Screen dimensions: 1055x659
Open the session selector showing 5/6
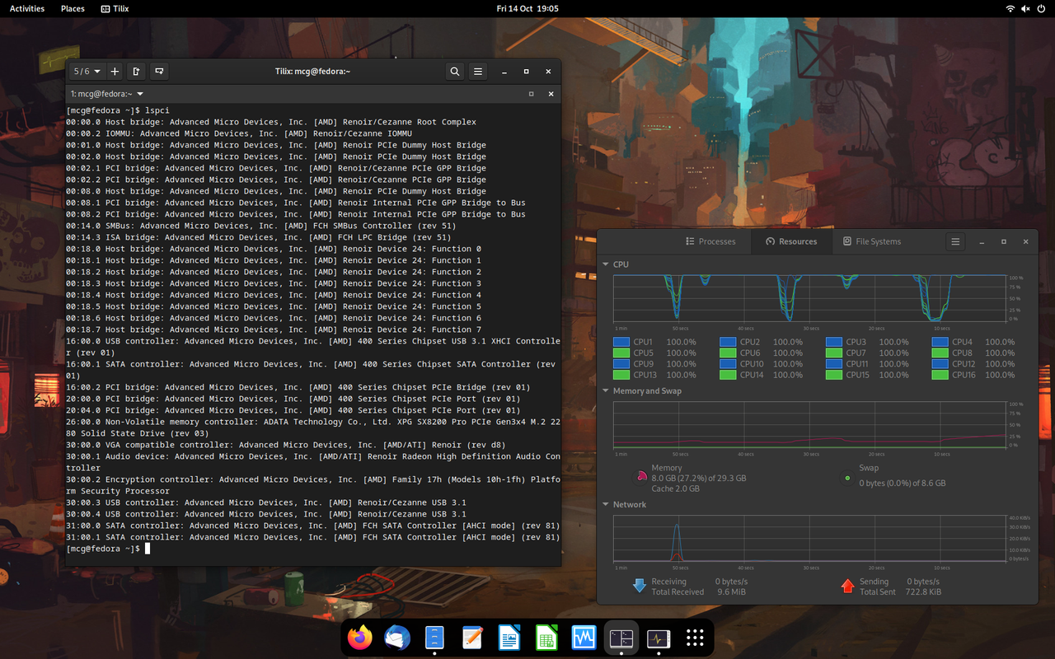(x=86, y=71)
